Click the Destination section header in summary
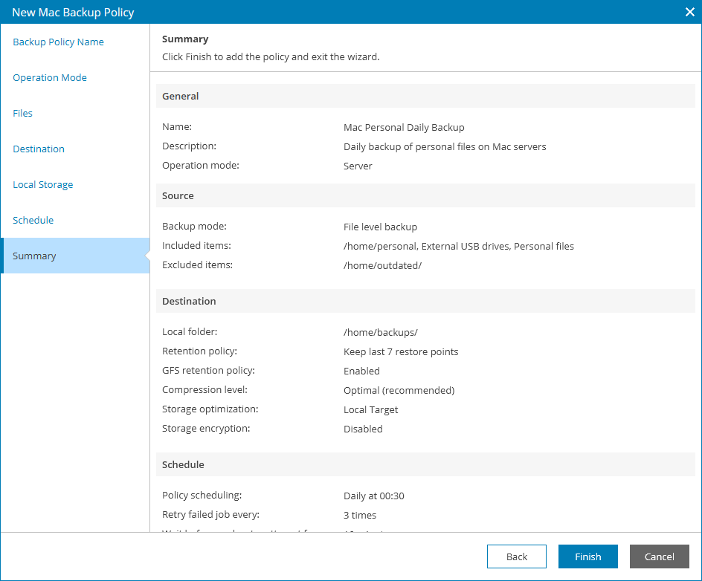This screenshot has width=702, height=581. 190,301
